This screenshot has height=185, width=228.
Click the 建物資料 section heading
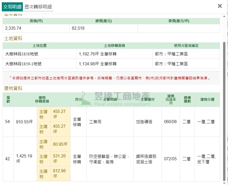13,88
